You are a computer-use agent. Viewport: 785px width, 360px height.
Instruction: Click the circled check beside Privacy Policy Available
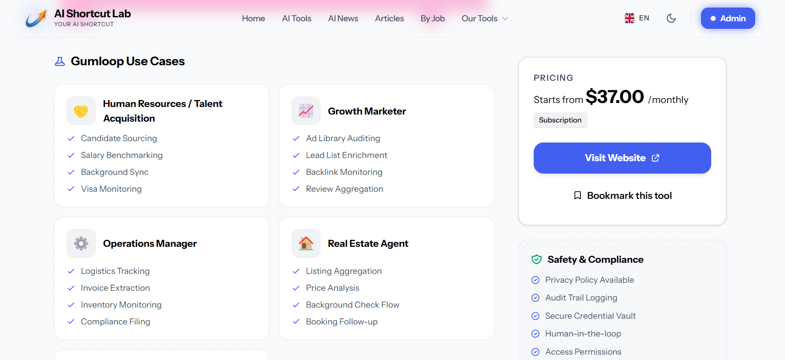pos(535,280)
